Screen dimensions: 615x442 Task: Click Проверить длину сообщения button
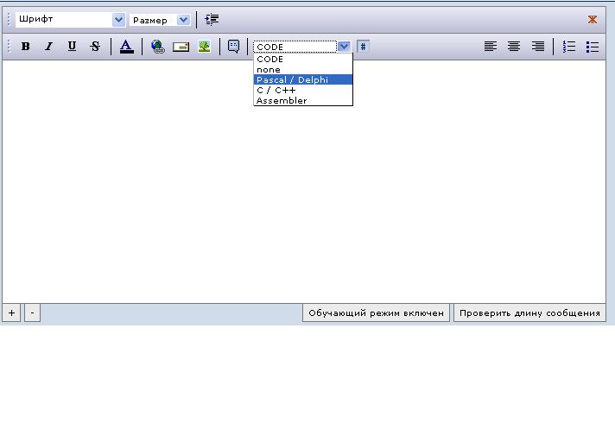tap(529, 313)
